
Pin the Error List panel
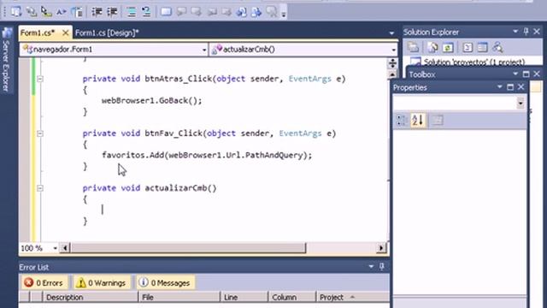tap(382, 267)
